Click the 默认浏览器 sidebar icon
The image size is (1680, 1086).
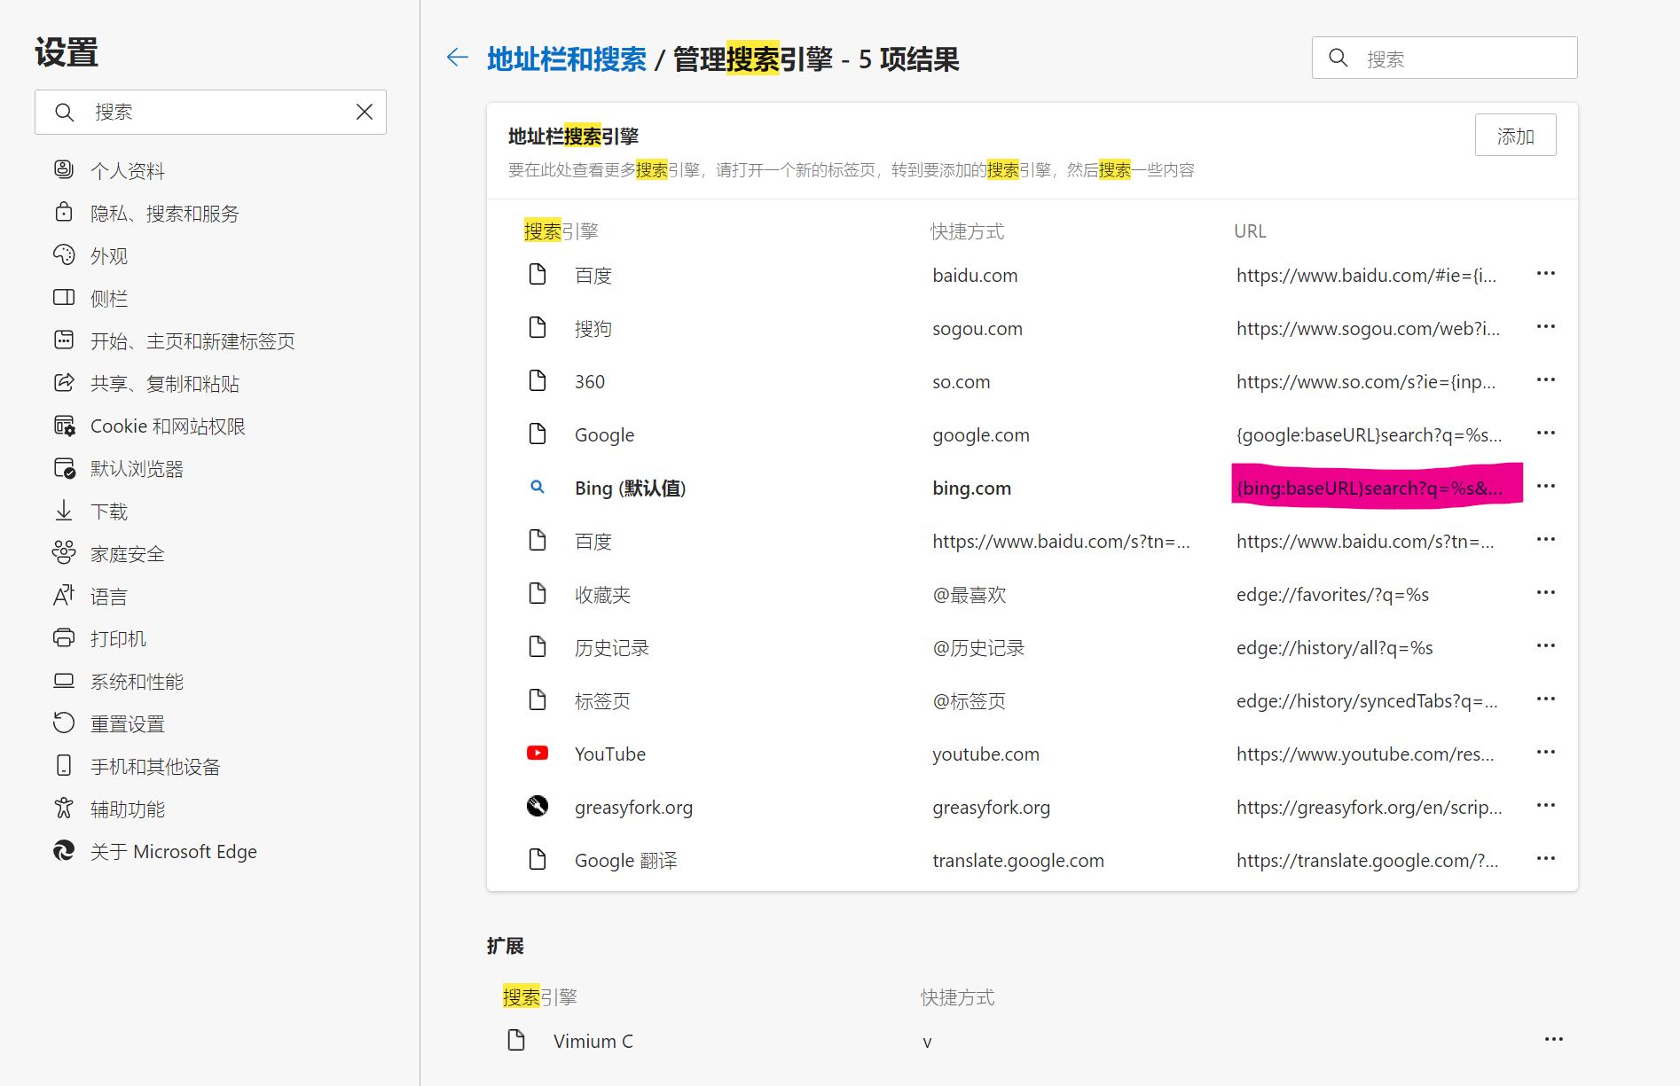[x=64, y=469]
